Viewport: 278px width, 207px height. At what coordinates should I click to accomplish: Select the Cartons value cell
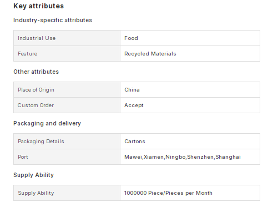coord(190,142)
